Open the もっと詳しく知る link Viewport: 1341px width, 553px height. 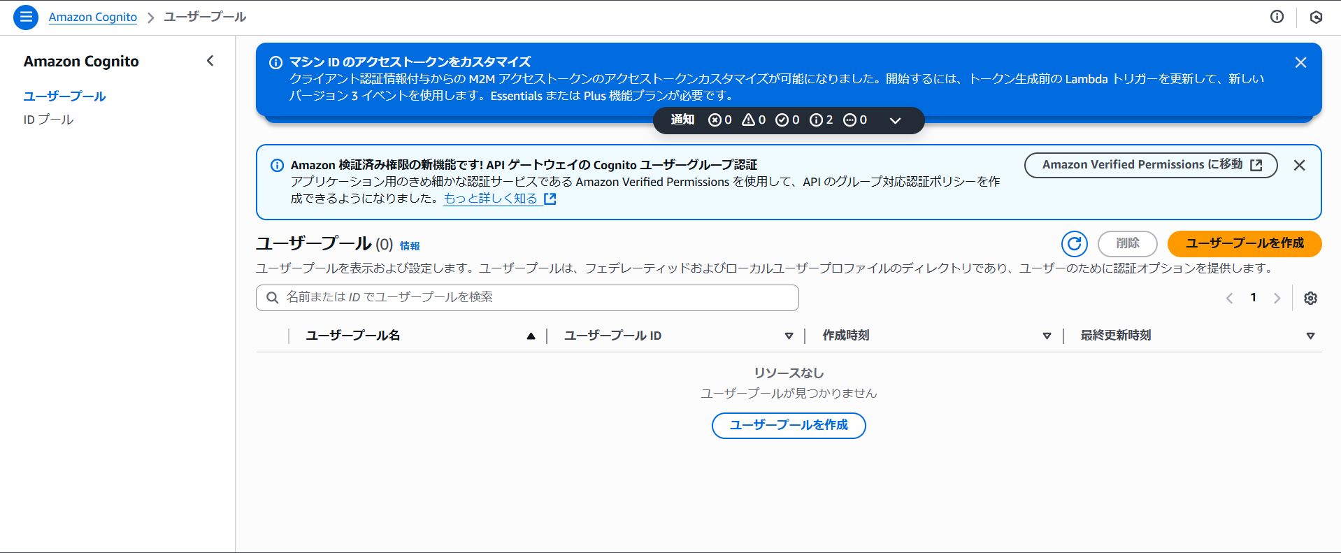(x=500, y=199)
